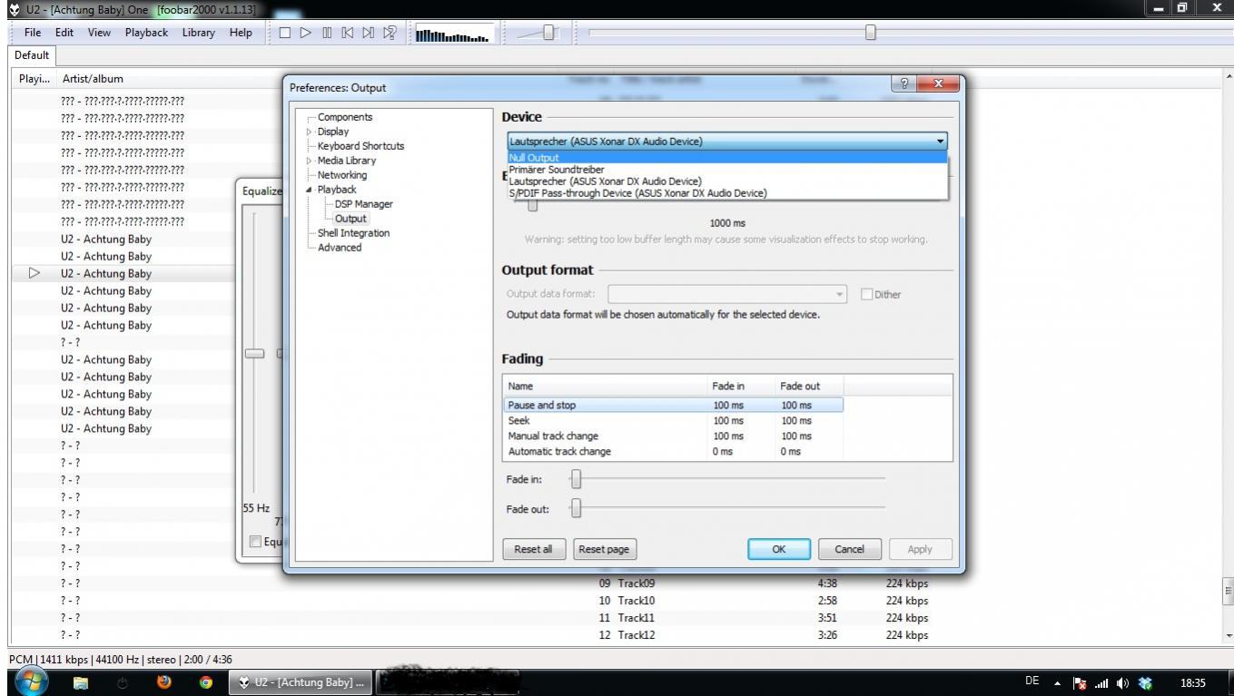Screen dimensions: 1234x696
Task: Open the network signal tray icon
Action: pos(1101,683)
